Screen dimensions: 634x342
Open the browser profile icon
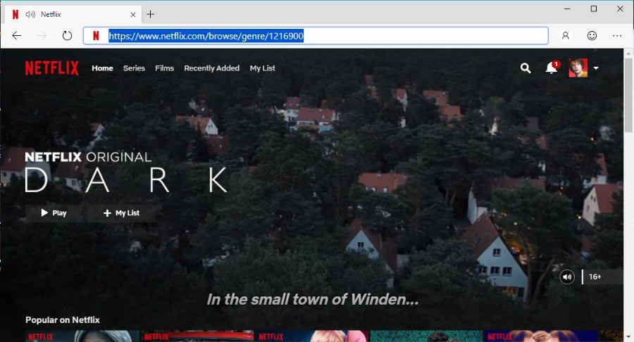click(566, 36)
